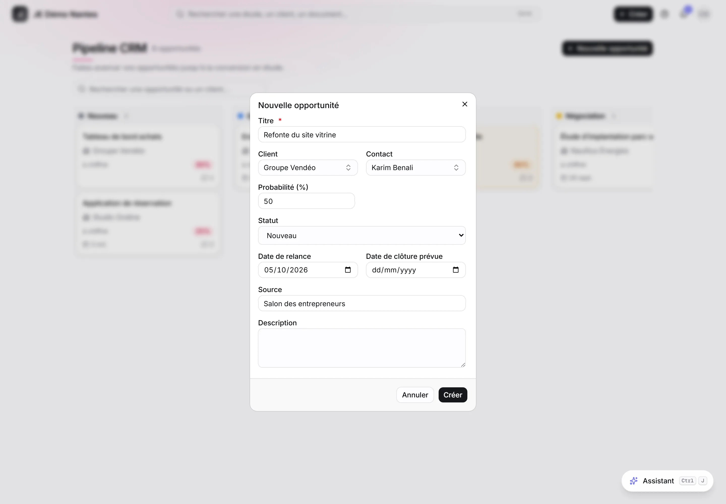Click the 'Date de clôture prévue' label
This screenshot has width=726, height=504.
(404, 256)
